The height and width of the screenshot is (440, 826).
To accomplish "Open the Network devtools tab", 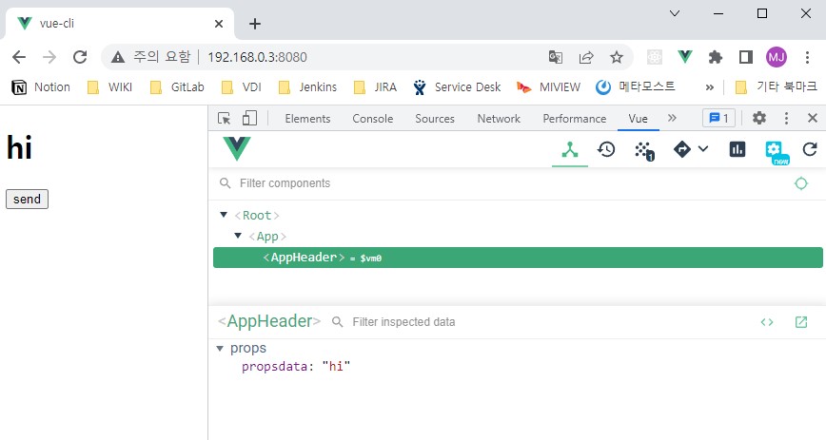I will tap(499, 119).
